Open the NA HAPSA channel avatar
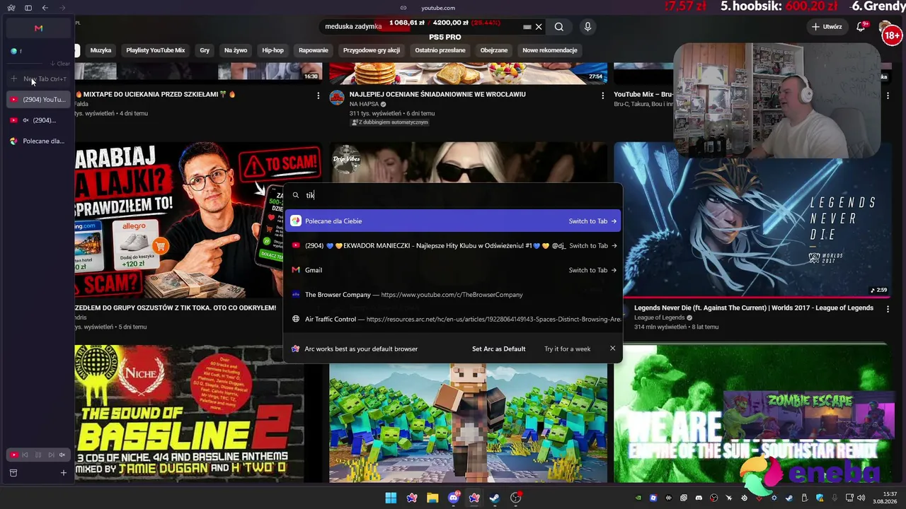Image resolution: width=906 pixels, height=509 pixels. 337,98
